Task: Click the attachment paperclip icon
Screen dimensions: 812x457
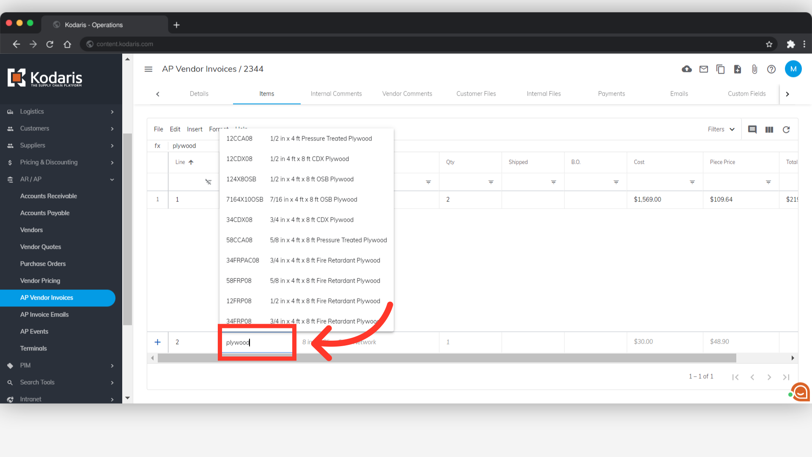Action: click(x=754, y=69)
